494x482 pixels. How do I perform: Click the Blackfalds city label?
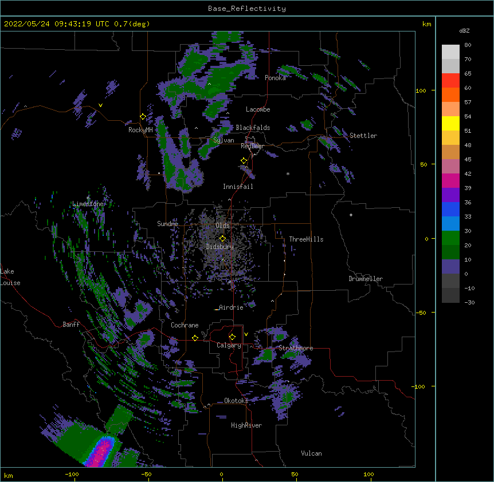[253, 128]
